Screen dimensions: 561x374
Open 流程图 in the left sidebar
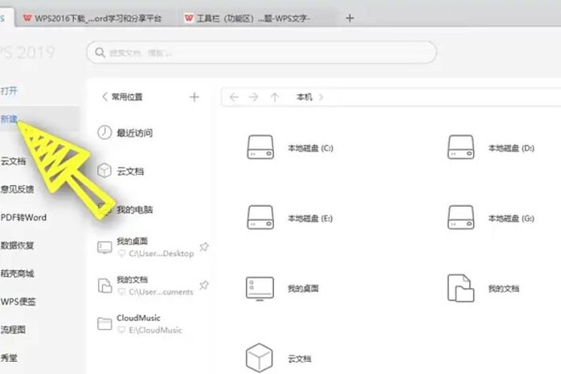(13, 330)
